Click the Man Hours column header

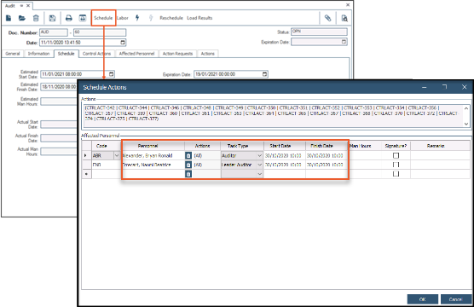click(x=365, y=146)
